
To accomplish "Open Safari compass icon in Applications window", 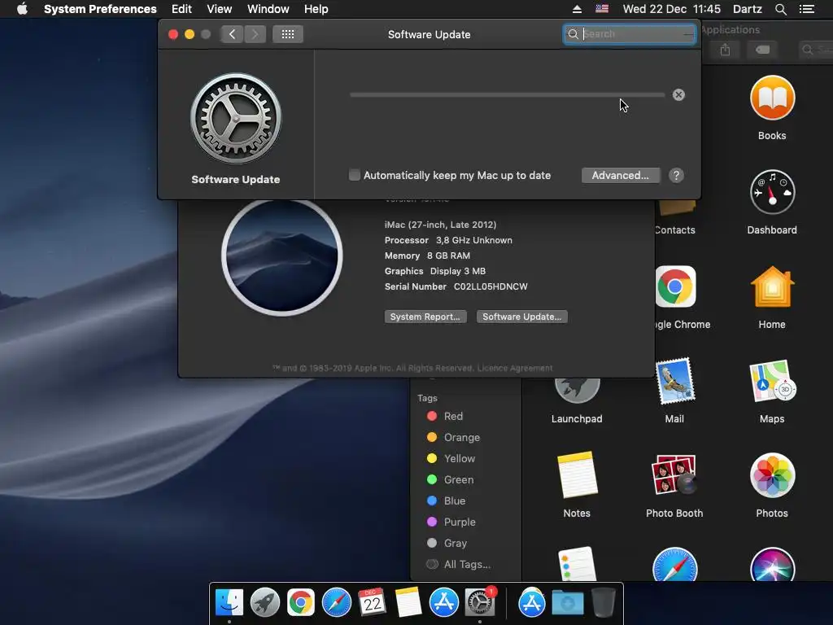I will [x=674, y=565].
